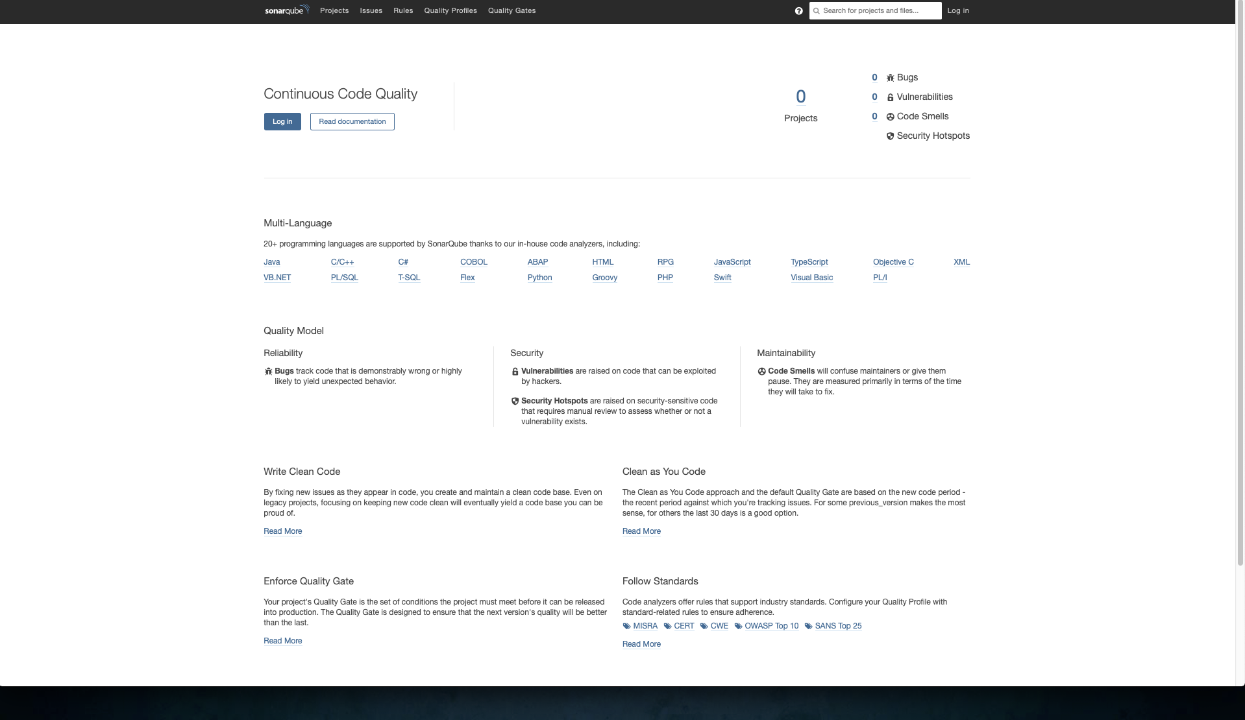The width and height of the screenshot is (1245, 720).
Task: Open the Issues menu
Action: (x=371, y=10)
